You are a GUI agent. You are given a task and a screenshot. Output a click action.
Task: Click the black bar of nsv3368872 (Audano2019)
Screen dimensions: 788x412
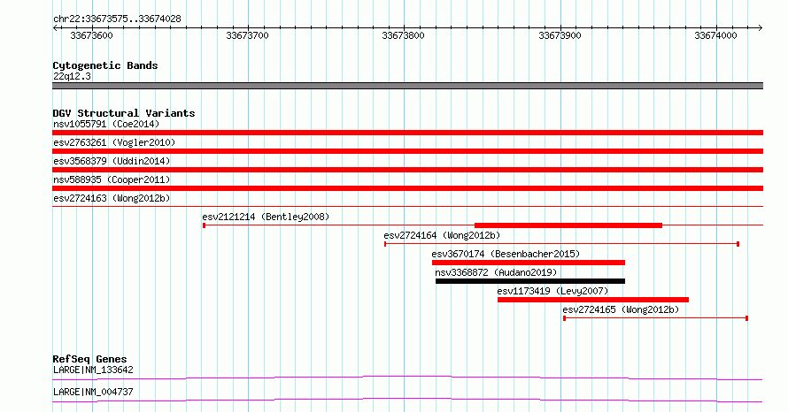[x=530, y=281]
